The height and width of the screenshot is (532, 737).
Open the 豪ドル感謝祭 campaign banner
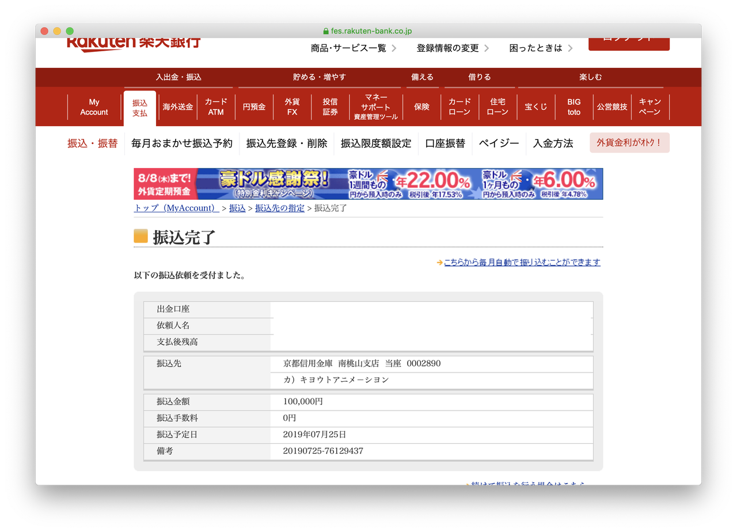coord(368,184)
